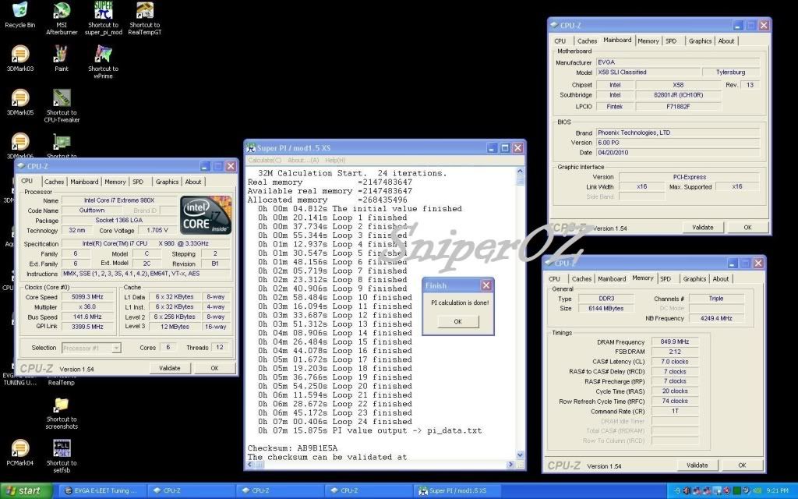798x499 pixels.
Task: Expand the Processor #1 selection dropdown
Action: click(x=92, y=348)
